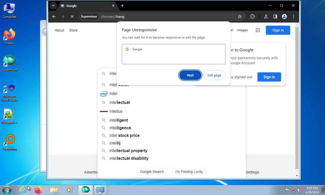
Task: Close the Google tab
Action: coord(113,6)
